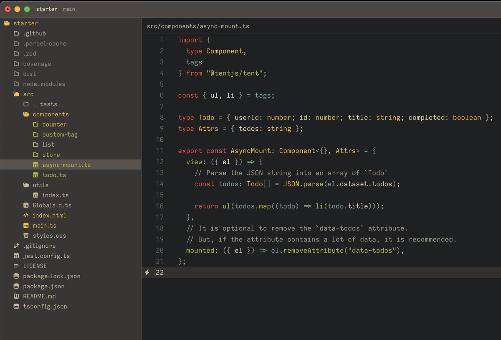Viewport: 501px width, 340px height.
Task: Expand the .zed folder icon
Action: click(x=16, y=53)
